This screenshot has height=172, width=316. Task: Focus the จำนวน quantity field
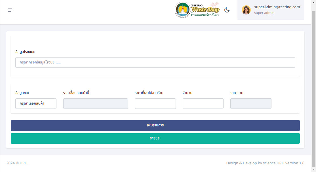[x=203, y=104]
